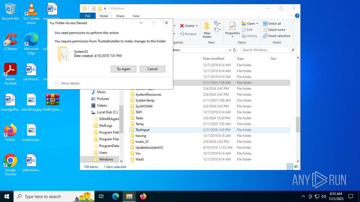Click the Delete ribbon button
Image resolution: width=360 pixels, height=202 pixels.
tap(187, 26)
